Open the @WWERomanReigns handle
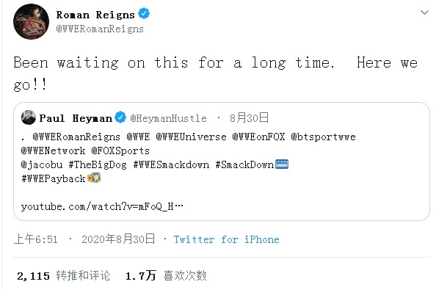 [x=100, y=29]
